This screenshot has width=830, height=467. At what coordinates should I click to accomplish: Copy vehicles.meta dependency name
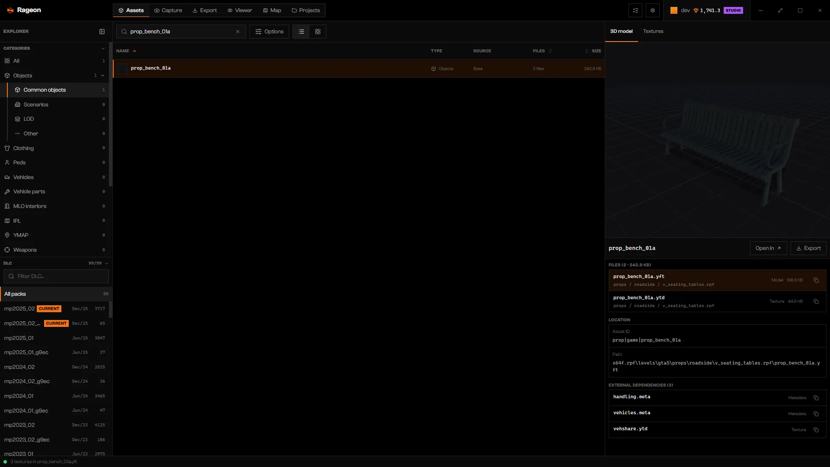tap(816, 414)
